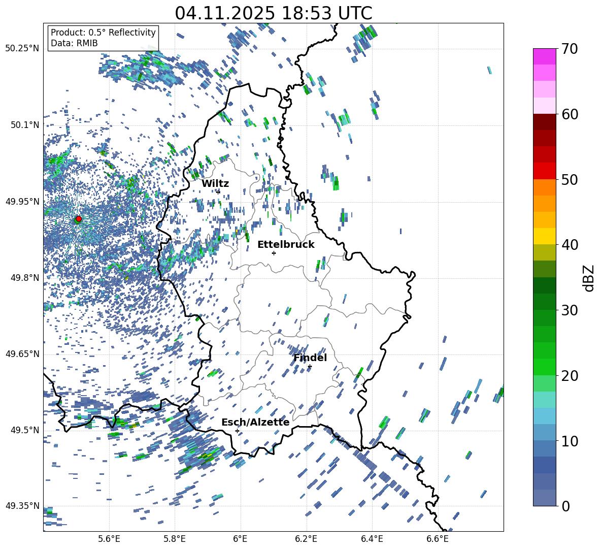
Task: Click the 50.1°N latitude label
Action: (x=25, y=125)
